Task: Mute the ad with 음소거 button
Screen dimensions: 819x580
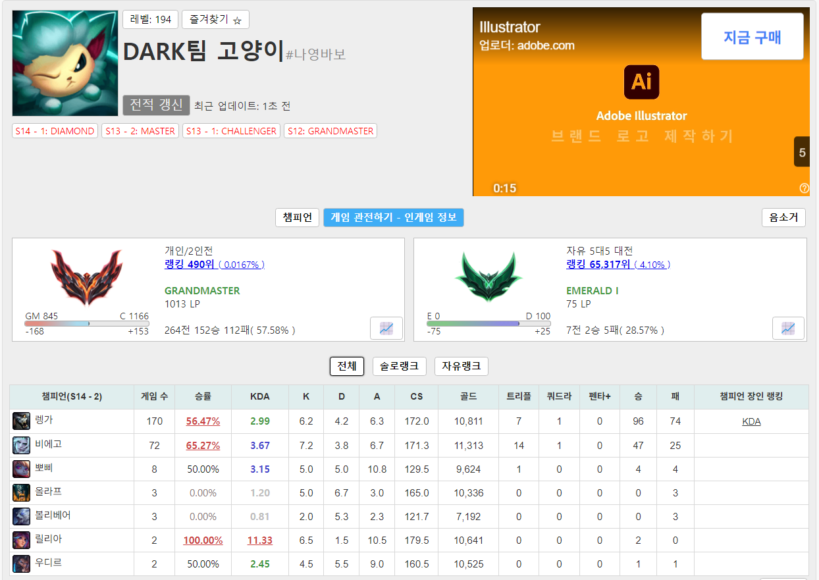Action: 783,217
